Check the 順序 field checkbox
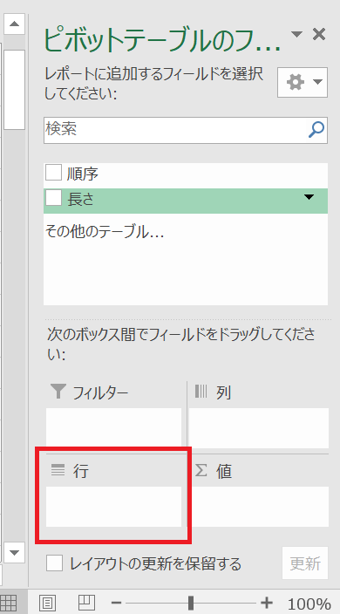 click(x=53, y=173)
